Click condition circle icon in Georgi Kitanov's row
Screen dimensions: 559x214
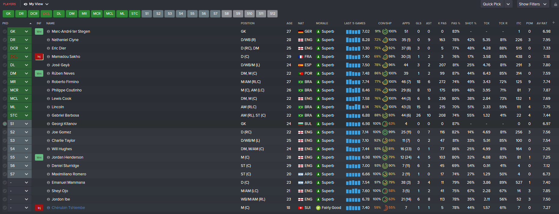tap(385, 124)
